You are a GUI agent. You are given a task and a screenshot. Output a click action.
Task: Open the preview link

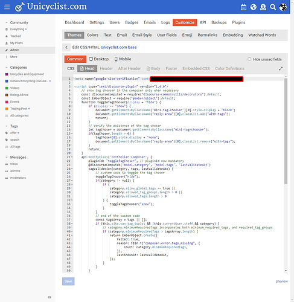pyautogui.click(x=282, y=281)
